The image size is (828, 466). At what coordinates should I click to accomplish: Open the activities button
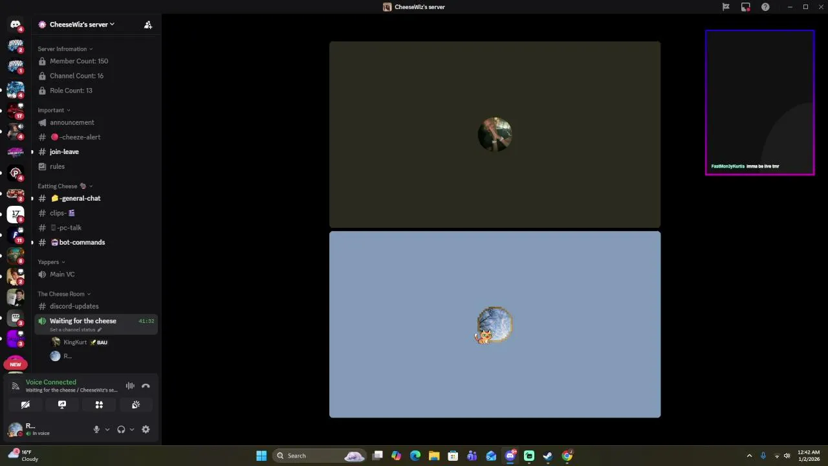99,405
